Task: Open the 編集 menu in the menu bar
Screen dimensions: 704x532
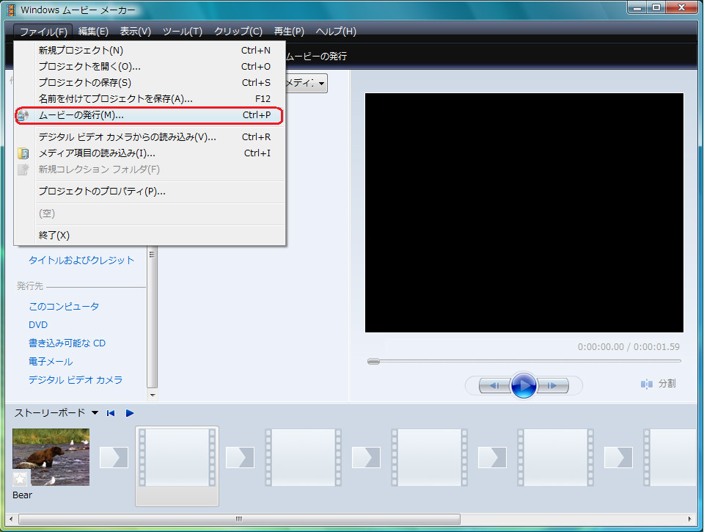Action: [x=93, y=32]
